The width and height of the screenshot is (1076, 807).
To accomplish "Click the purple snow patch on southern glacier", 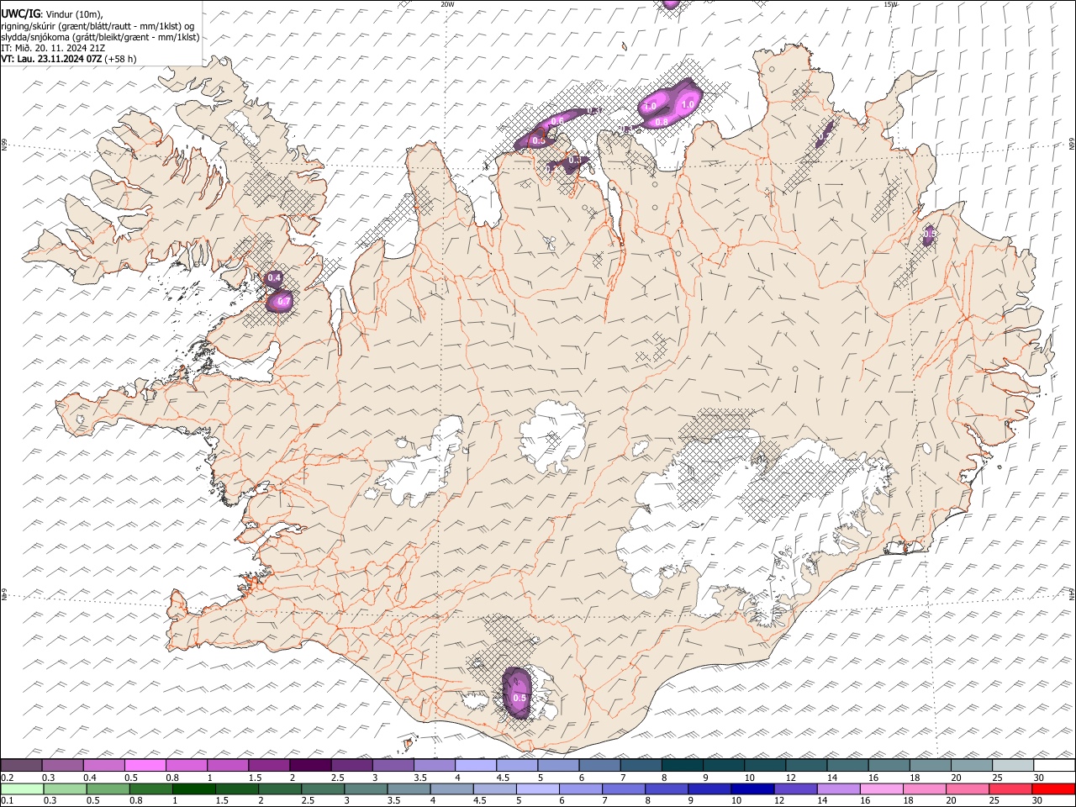I will coord(517,693).
